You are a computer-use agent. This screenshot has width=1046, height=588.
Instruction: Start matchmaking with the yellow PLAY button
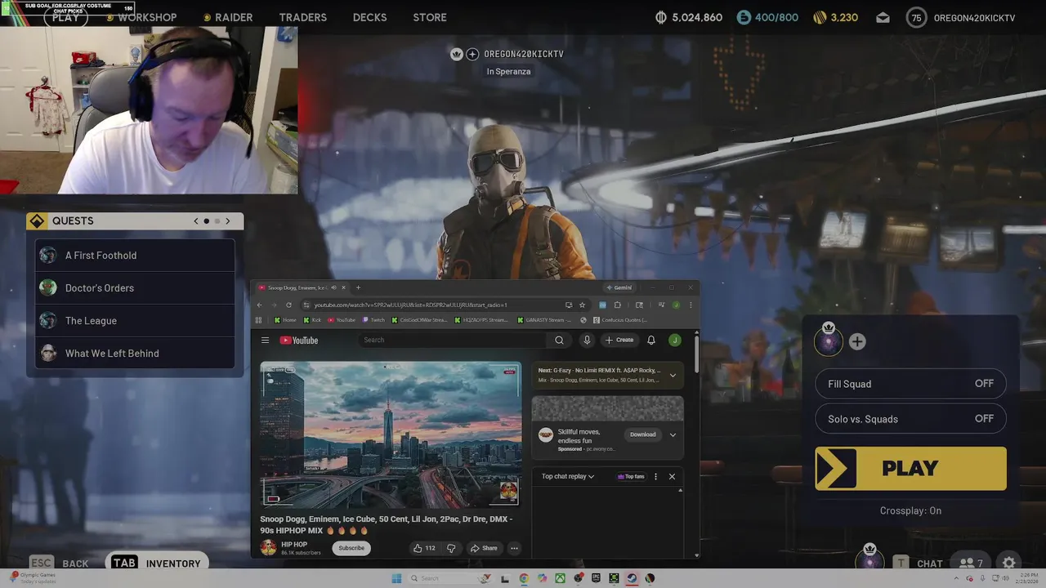point(910,469)
